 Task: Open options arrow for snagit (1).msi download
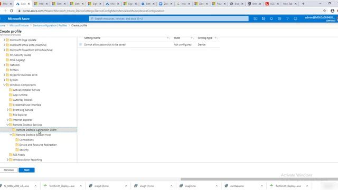171,186
